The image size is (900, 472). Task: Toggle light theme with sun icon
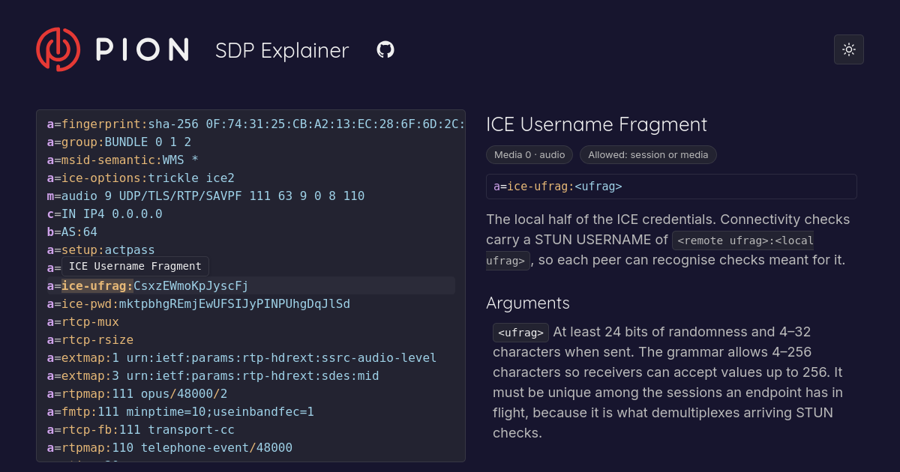tap(849, 49)
